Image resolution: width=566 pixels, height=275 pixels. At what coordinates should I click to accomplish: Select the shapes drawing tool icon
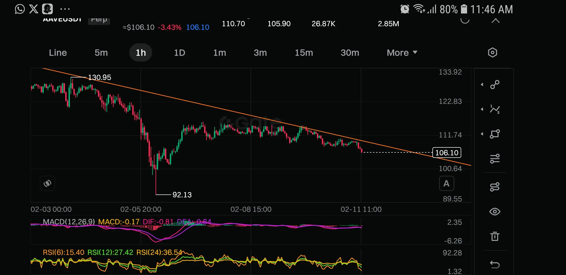495,134
